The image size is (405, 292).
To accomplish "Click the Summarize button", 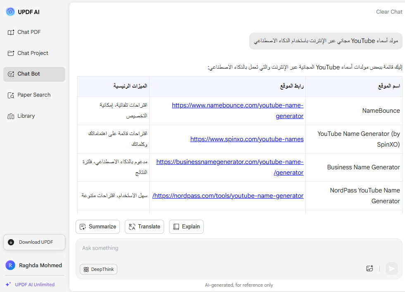I will (x=98, y=227).
